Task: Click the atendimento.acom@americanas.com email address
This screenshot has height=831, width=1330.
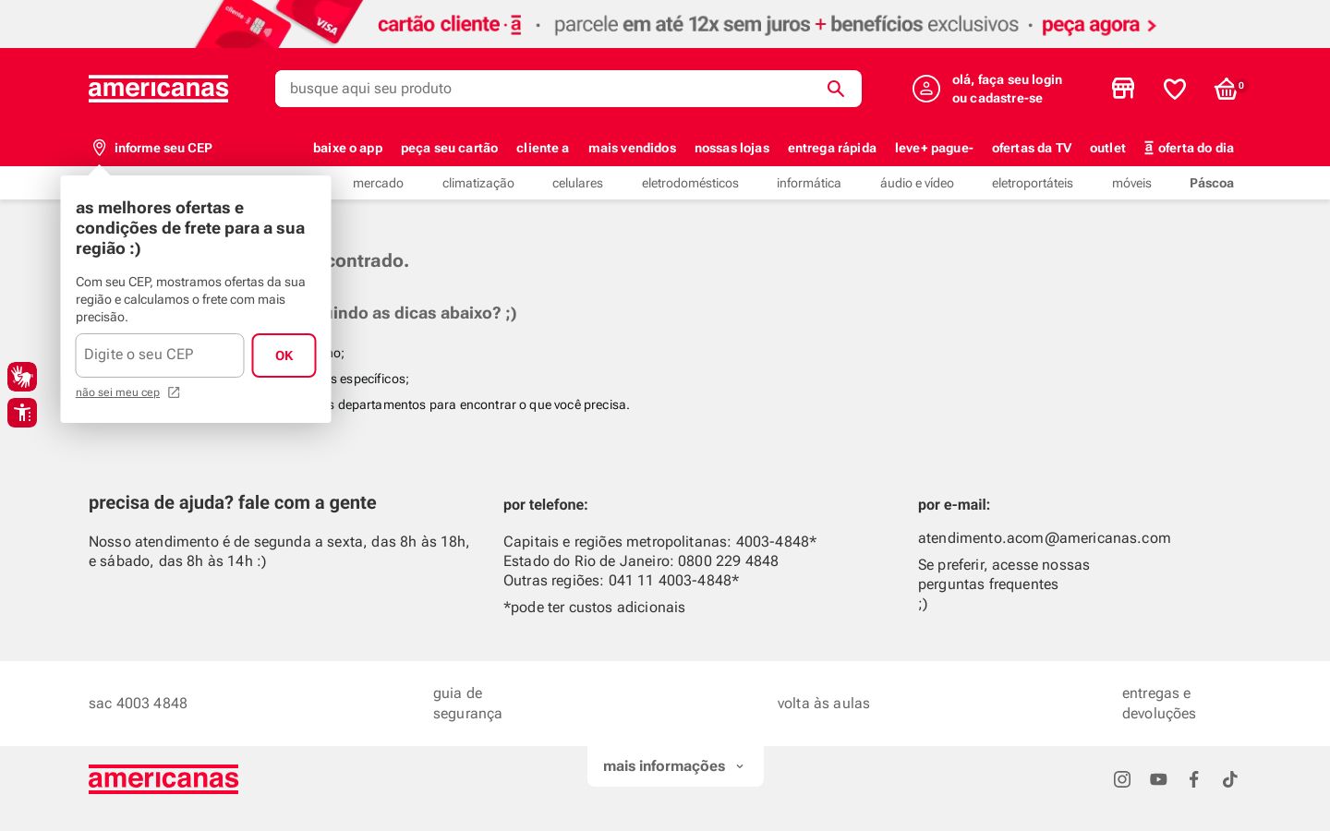Action: pyautogui.click(x=1045, y=538)
